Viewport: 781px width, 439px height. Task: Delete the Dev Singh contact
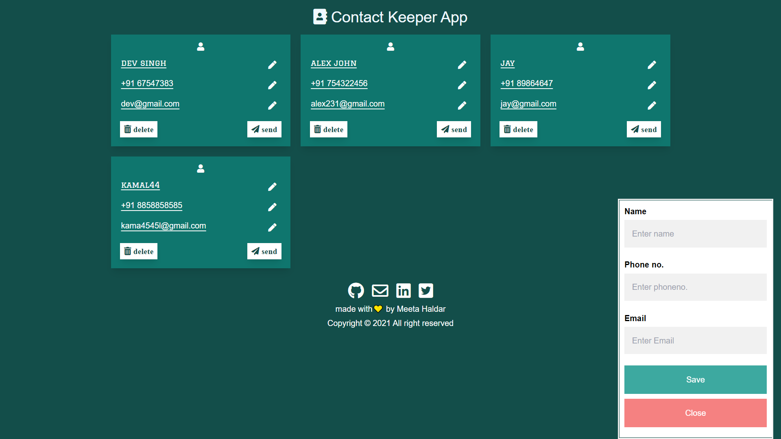139,130
